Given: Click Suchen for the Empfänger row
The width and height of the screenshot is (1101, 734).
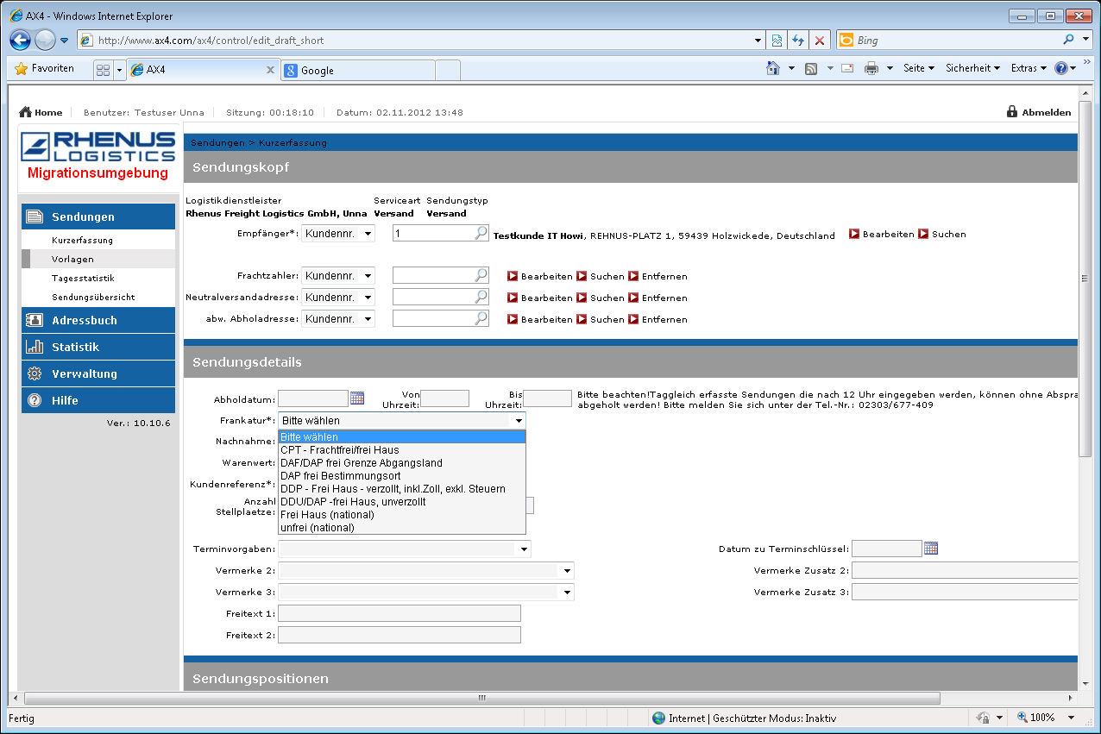Looking at the screenshot, I should pos(941,235).
